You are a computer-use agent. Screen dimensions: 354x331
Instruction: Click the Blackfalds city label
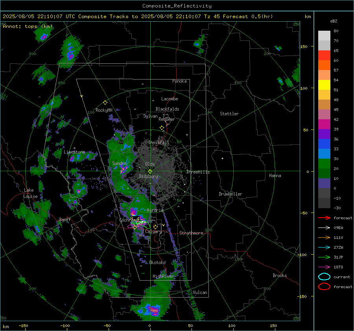point(167,109)
